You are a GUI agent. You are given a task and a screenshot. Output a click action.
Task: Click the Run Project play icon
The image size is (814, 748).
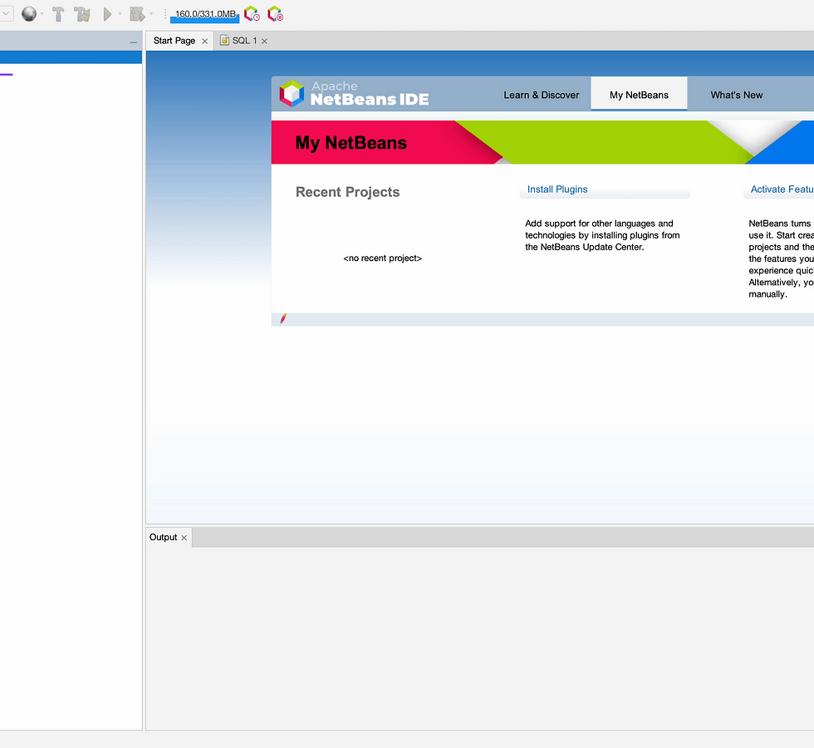click(107, 14)
